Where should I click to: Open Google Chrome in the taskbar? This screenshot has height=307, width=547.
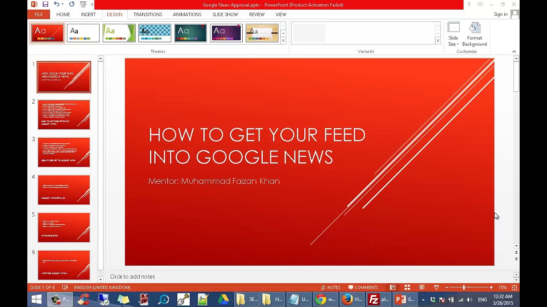(x=326, y=299)
